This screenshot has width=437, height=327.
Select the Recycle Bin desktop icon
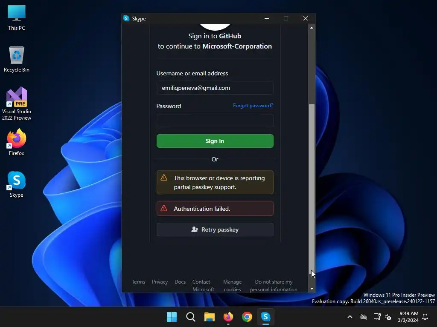(17, 59)
